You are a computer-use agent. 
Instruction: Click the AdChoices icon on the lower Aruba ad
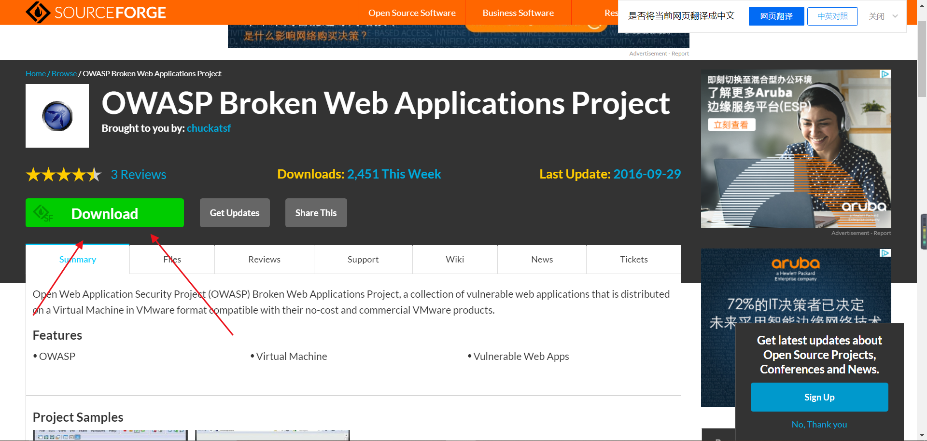click(885, 253)
